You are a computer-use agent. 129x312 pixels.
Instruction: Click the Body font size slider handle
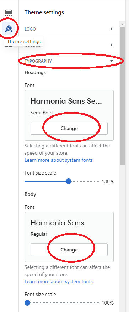point(27,303)
